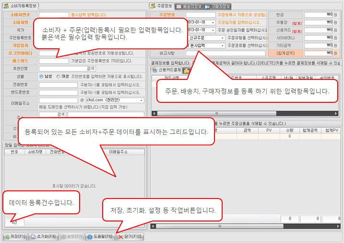Switch to the 주문정보 tab
The width and height of the screenshot is (344, 243).
pyautogui.click(x=162, y=6)
